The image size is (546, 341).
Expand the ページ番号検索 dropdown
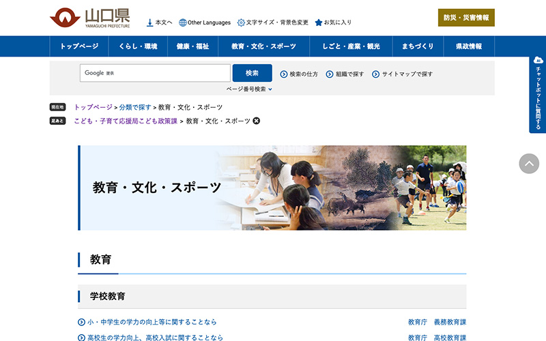(249, 89)
